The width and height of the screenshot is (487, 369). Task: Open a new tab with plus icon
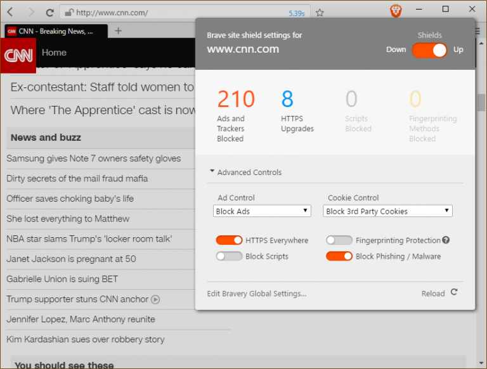click(118, 30)
